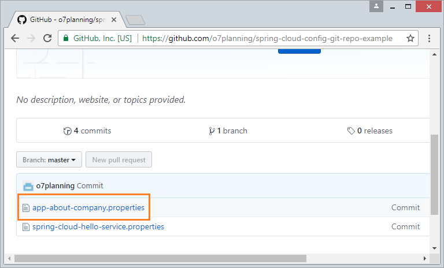Bookmark the page with the star icon
Screen dimensions: 444x268
pyautogui.click(x=410, y=38)
